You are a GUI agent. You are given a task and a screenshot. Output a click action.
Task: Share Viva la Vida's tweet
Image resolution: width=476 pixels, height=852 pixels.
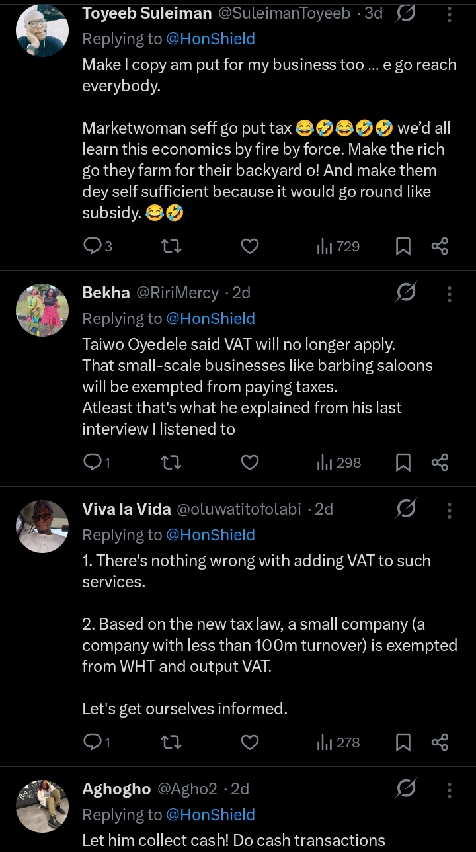click(440, 743)
